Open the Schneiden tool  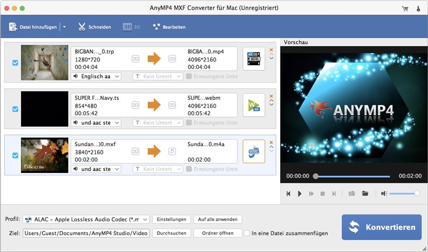pyautogui.click(x=94, y=27)
